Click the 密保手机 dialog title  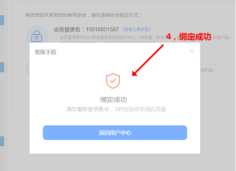[x=46, y=52]
